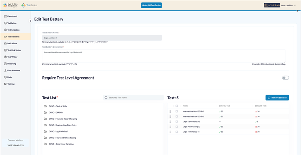Click the Test Batteries battery icon
This screenshot has width=301, height=155.
[5, 36]
